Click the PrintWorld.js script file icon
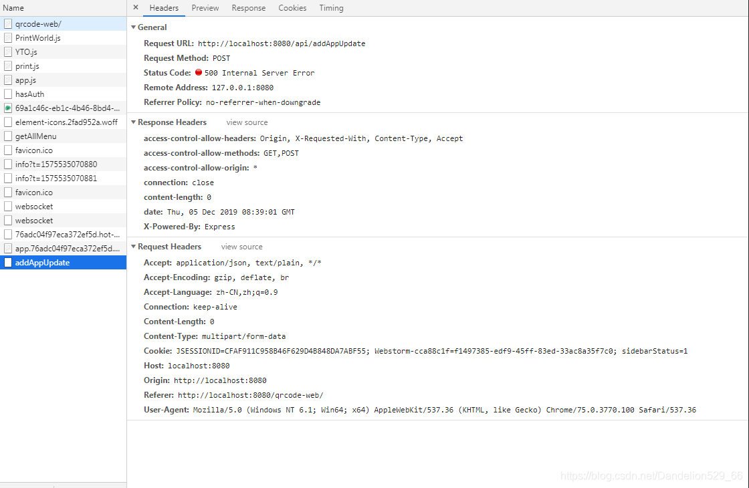The image size is (749, 488). coord(7,37)
